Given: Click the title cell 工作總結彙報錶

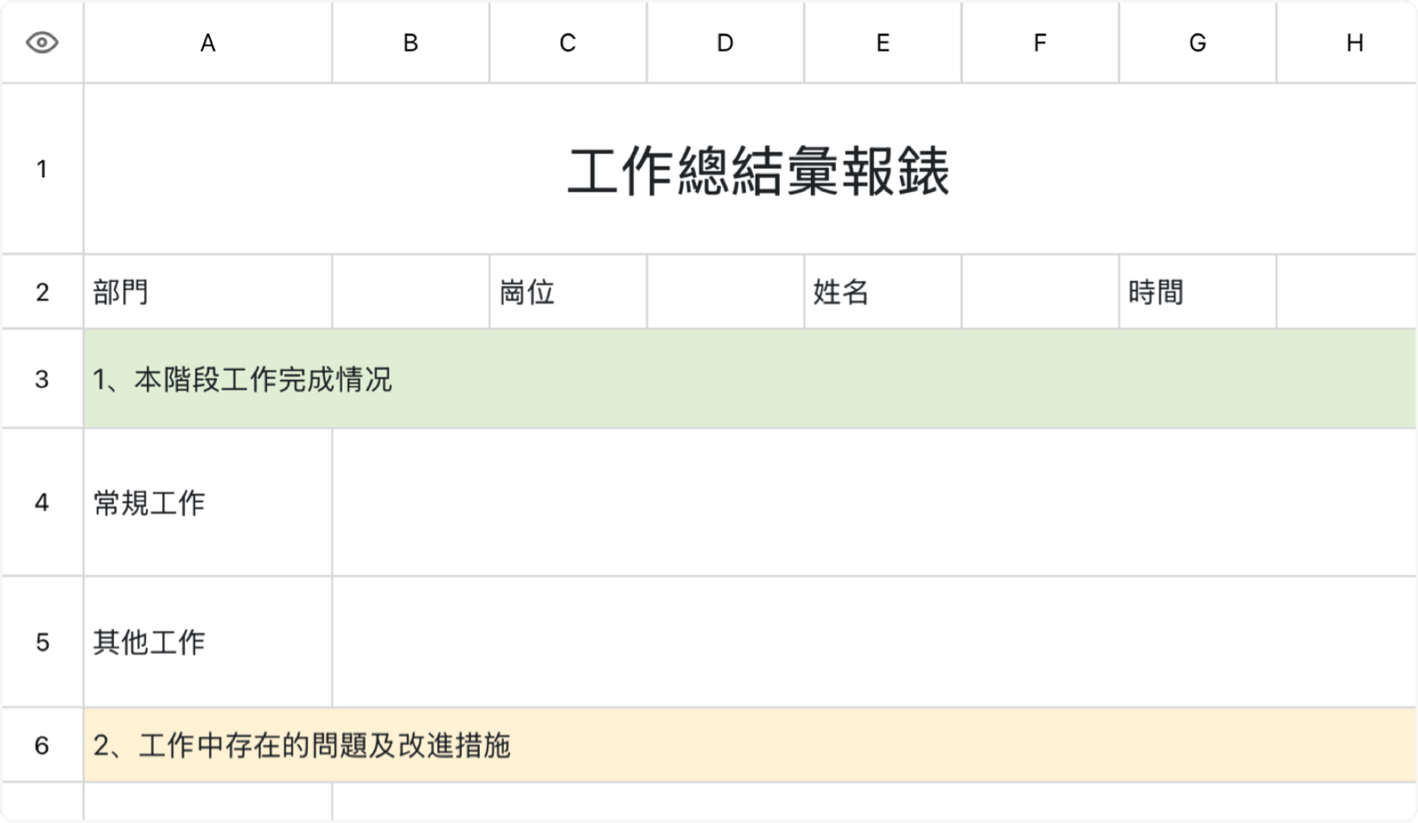Looking at the screenshot, I should coord(751,169).
